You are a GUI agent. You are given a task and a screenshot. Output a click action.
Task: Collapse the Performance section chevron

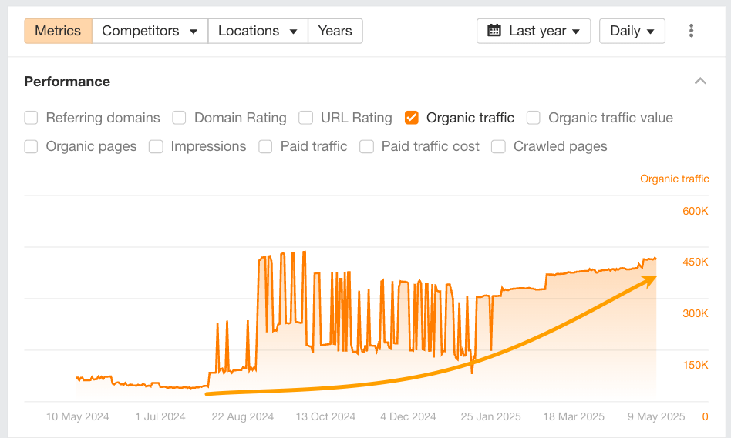700,82
